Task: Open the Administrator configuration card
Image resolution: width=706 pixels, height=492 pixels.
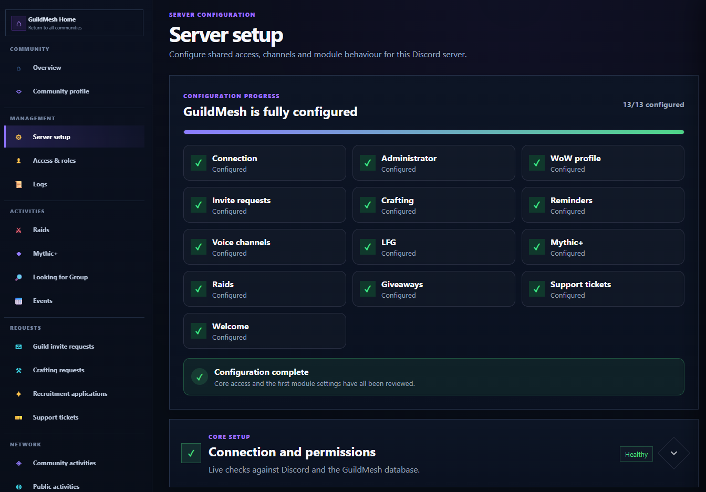Action: pos(434,163)
